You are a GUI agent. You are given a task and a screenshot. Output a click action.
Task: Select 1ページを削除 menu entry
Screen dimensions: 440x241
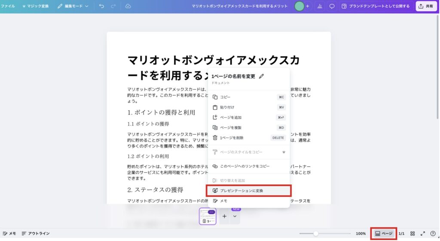[249, 138]
